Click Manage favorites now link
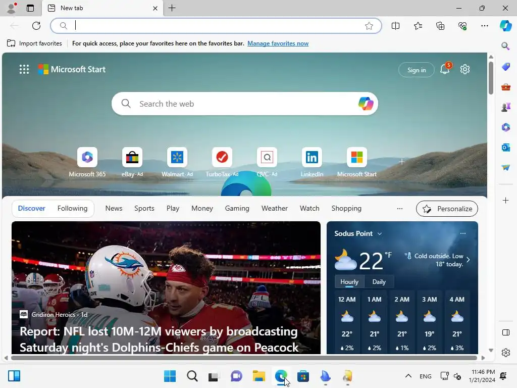The width and height of the screenshot is (517, 388). (x=278, y=43)
